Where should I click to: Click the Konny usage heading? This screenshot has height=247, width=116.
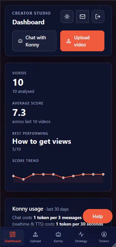coord(28,209)
